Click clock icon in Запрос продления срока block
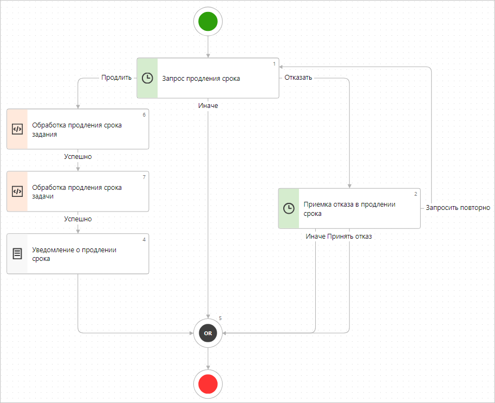This screenshot has height=403, width=495. click(147, 78)
